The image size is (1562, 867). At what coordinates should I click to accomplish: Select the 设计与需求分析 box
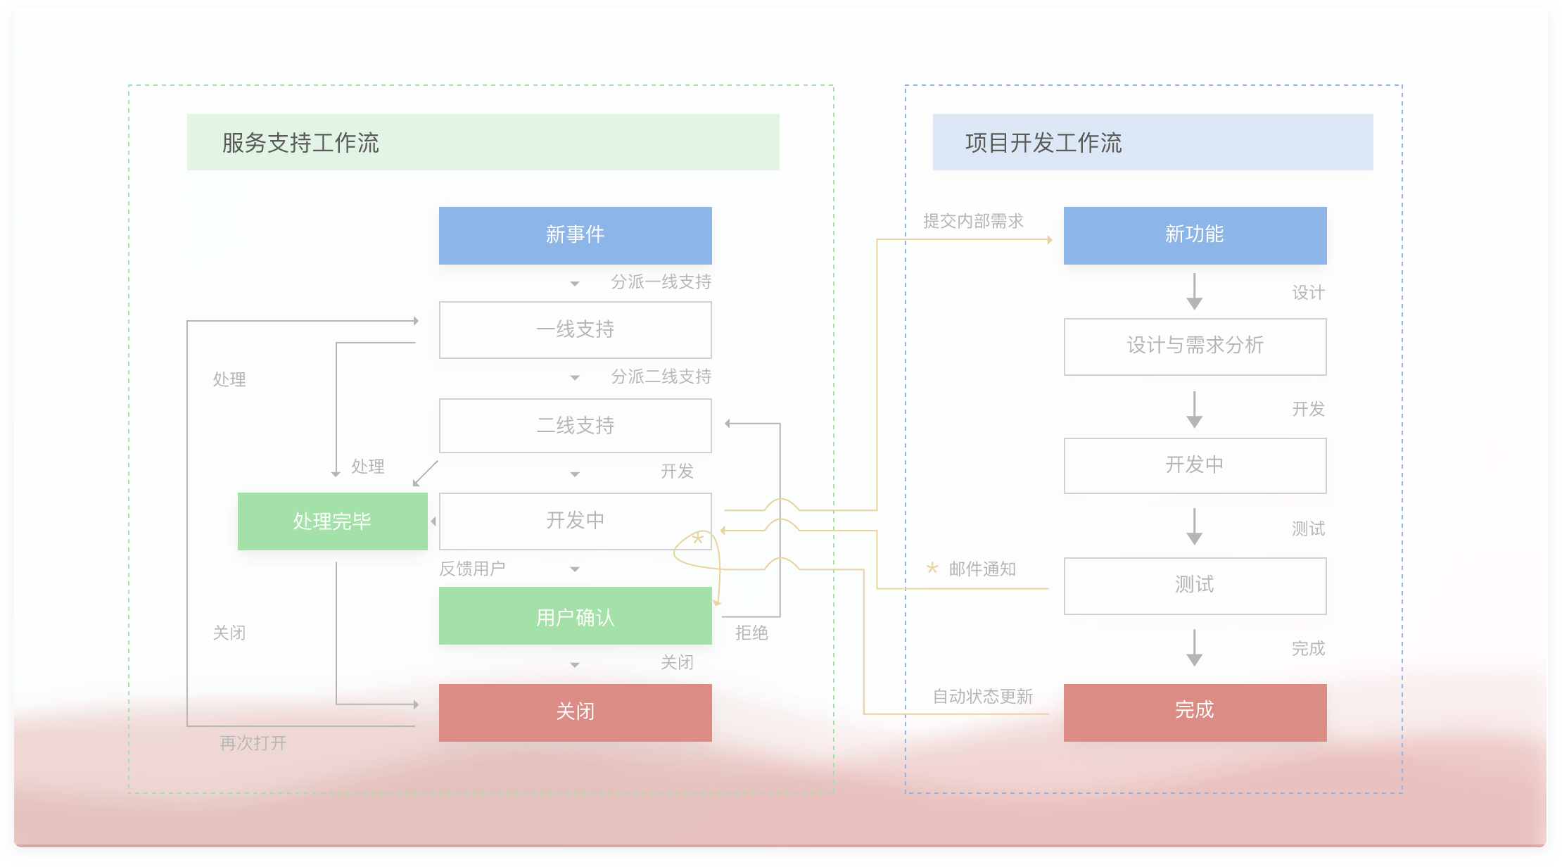[x=1195, y=346]
